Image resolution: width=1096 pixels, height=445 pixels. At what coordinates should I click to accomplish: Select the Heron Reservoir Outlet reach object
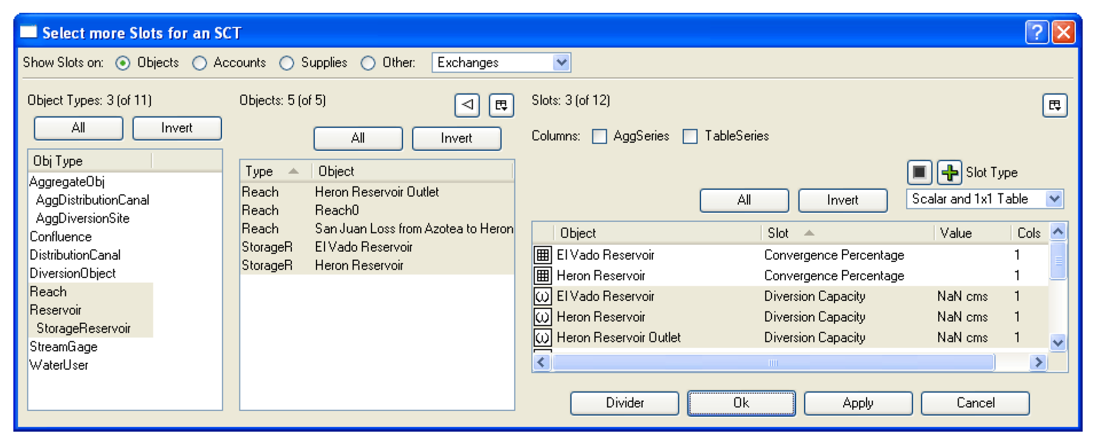point(377,192)
